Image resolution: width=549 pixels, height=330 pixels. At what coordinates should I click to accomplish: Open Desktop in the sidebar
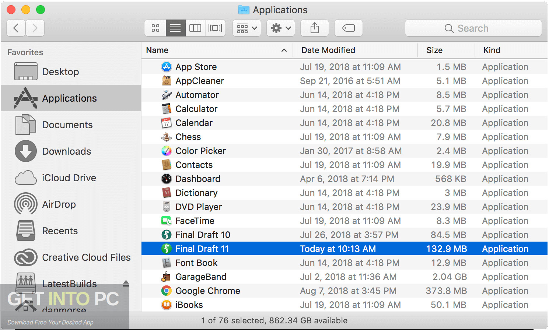click(x=71, y=72)
